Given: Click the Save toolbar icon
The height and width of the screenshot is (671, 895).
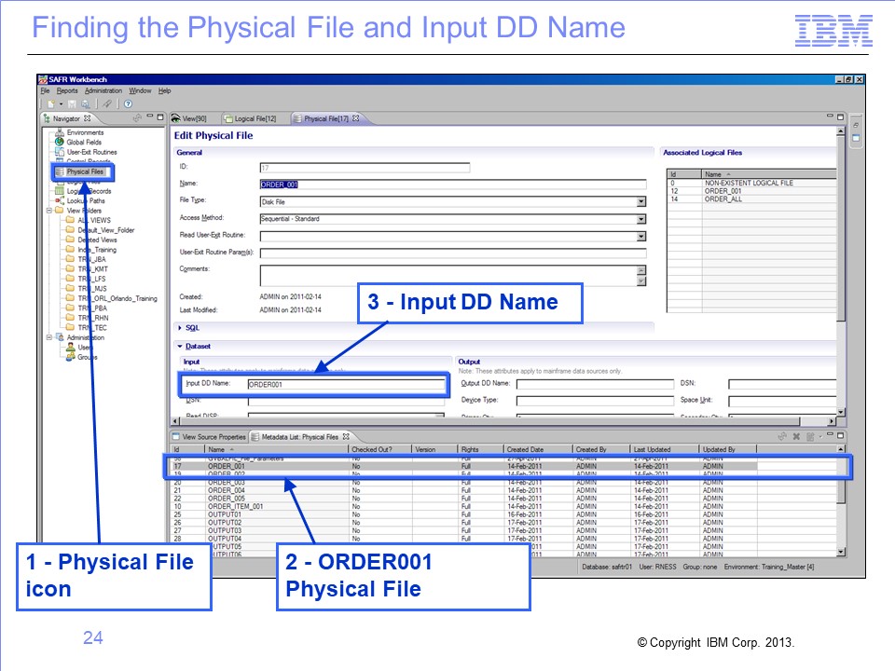Looking at the screenshot, I should 72,103.
